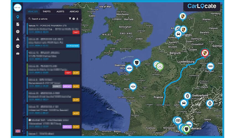Switch to the Thefts tab
This screenshot has width=235, height=138.
click(x=47, y=12)
